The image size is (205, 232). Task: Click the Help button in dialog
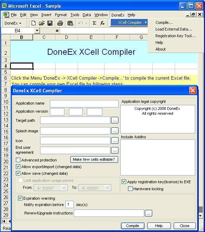159,226
